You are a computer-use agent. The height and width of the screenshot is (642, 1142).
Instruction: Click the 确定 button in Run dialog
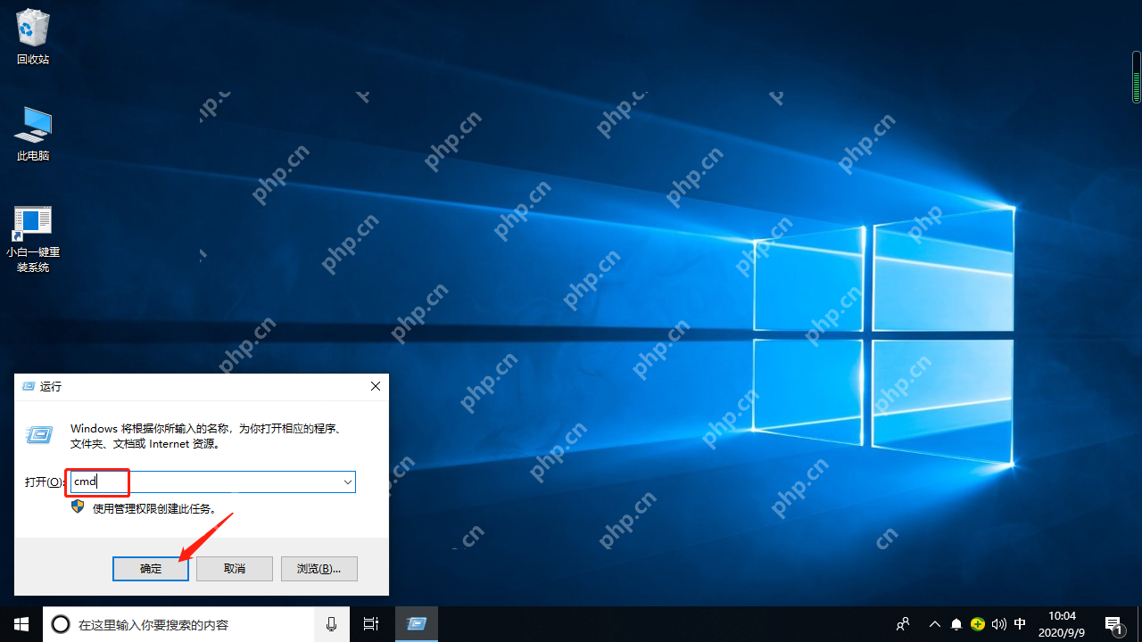151,569
